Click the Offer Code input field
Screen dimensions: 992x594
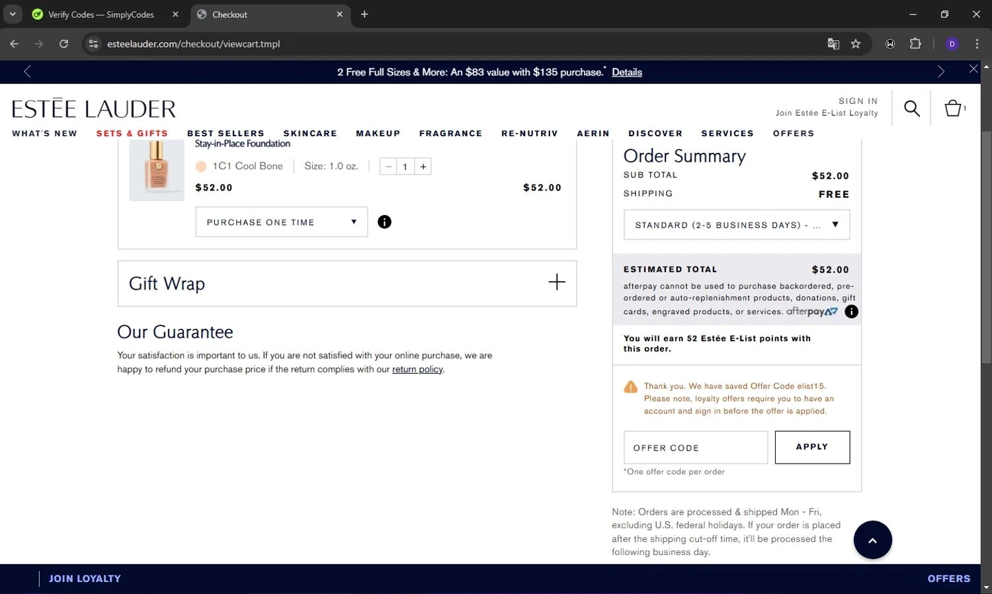[x=696, y=448]
